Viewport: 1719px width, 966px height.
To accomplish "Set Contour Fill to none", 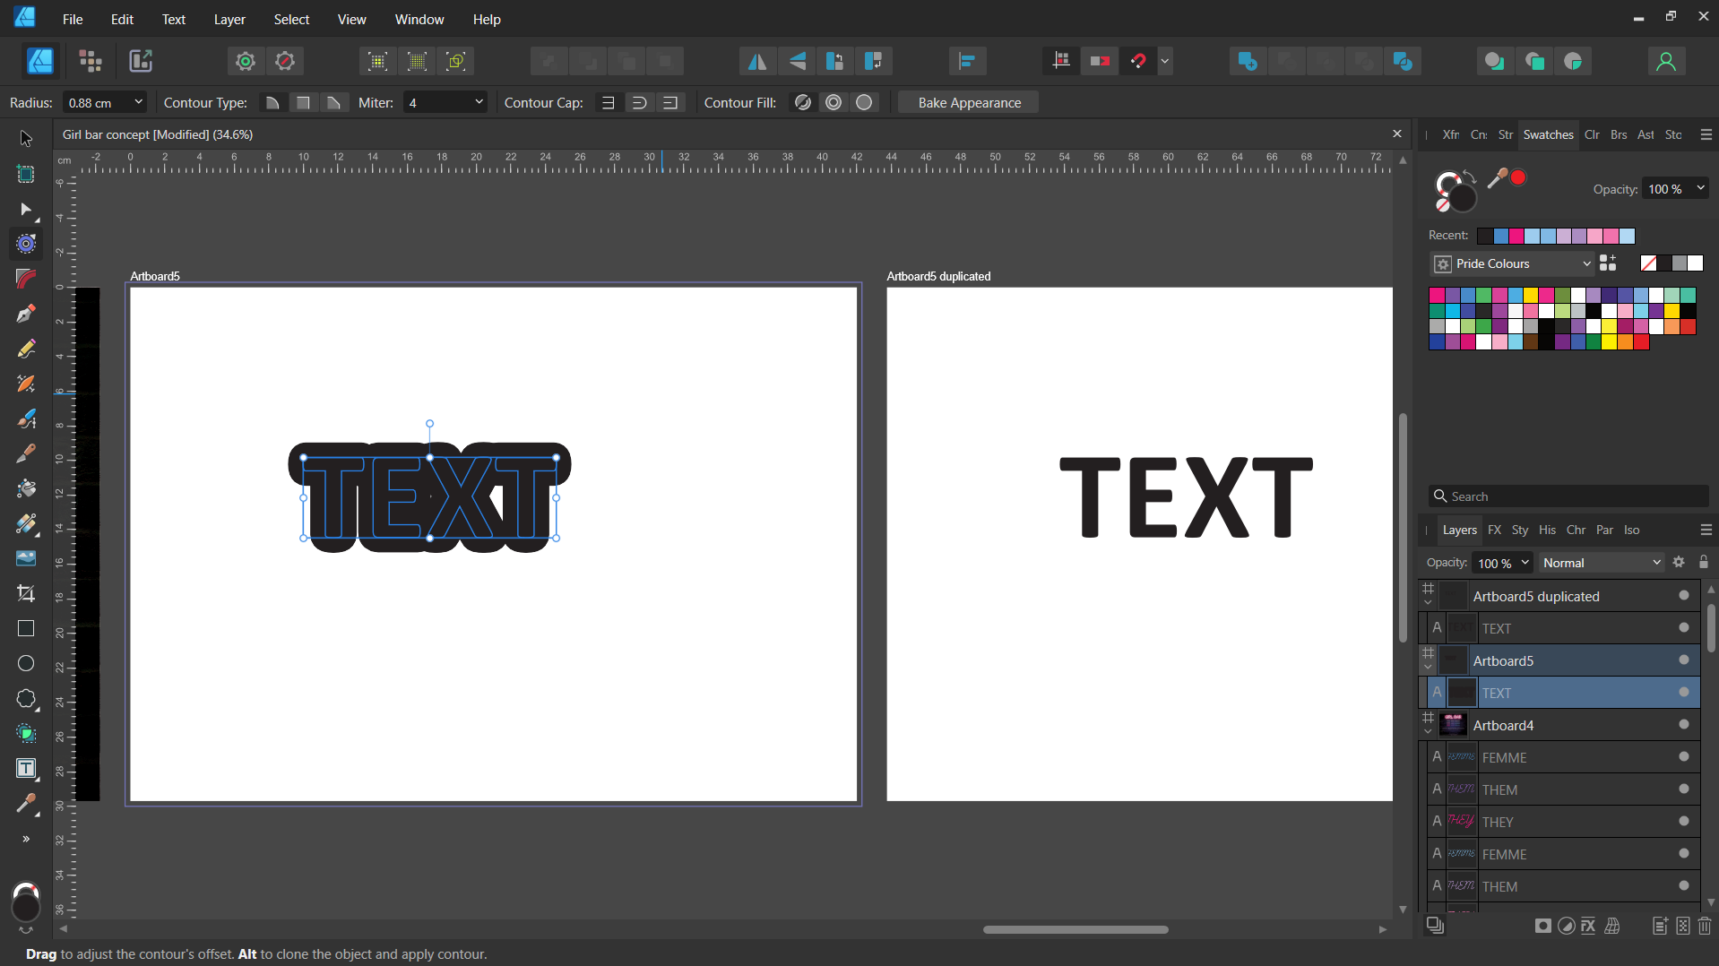I will [x=803, y=103].
